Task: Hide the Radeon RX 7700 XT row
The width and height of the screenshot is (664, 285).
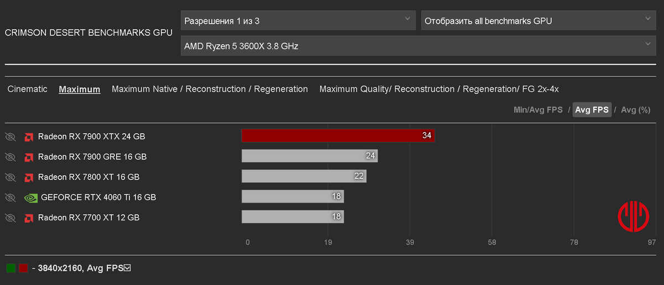Action: [10, 218]
